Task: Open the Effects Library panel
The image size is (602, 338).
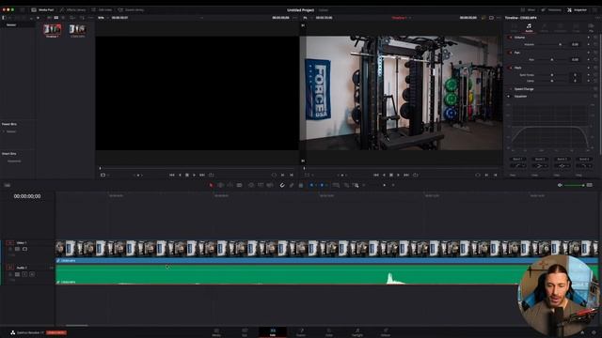Action: coord(73,10)
